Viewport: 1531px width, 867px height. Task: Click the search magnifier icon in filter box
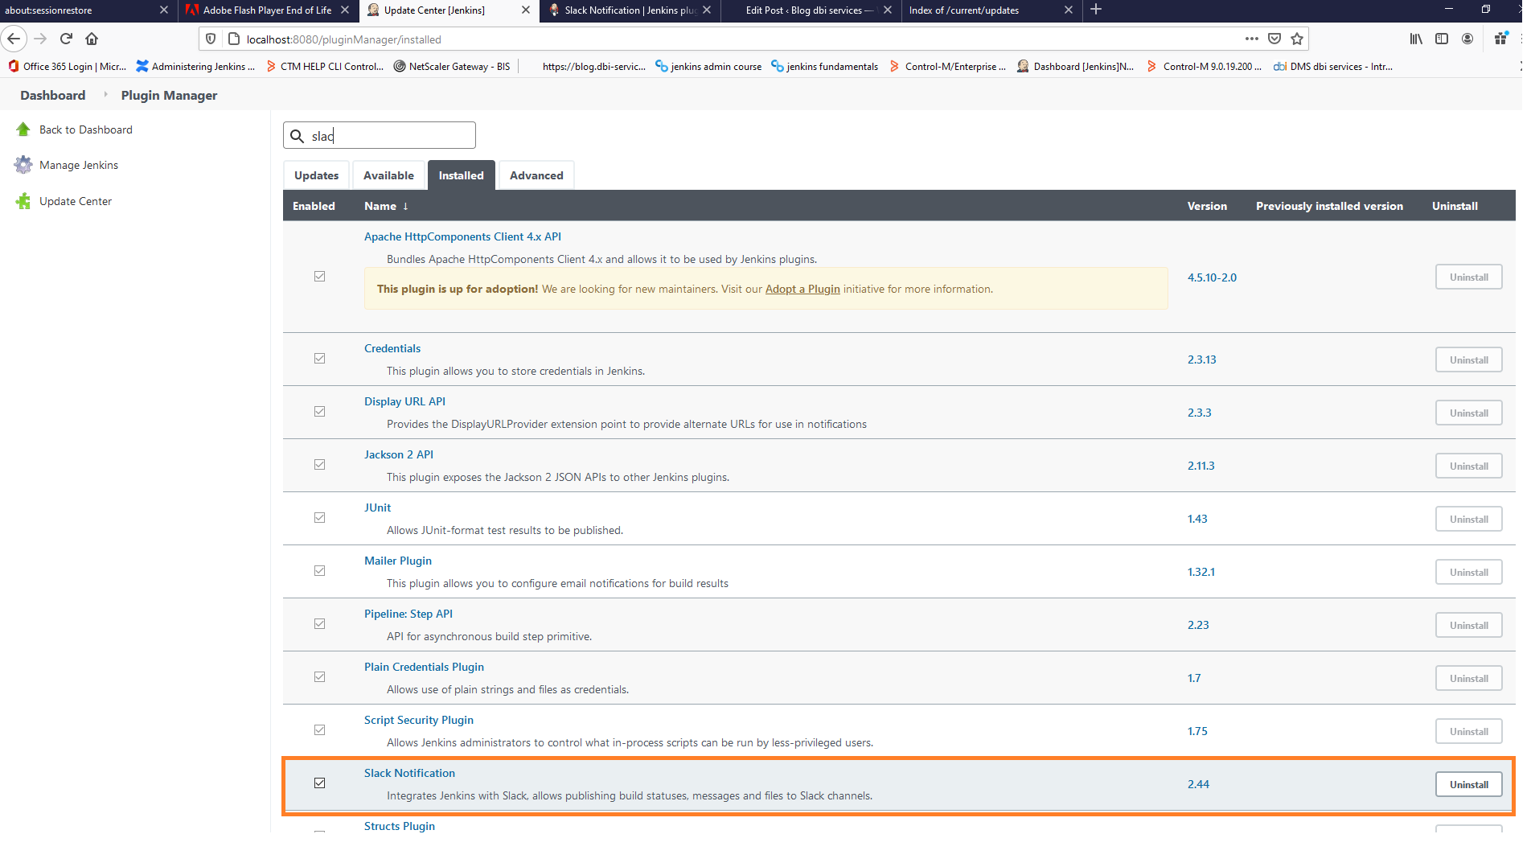tap(297, 136)
